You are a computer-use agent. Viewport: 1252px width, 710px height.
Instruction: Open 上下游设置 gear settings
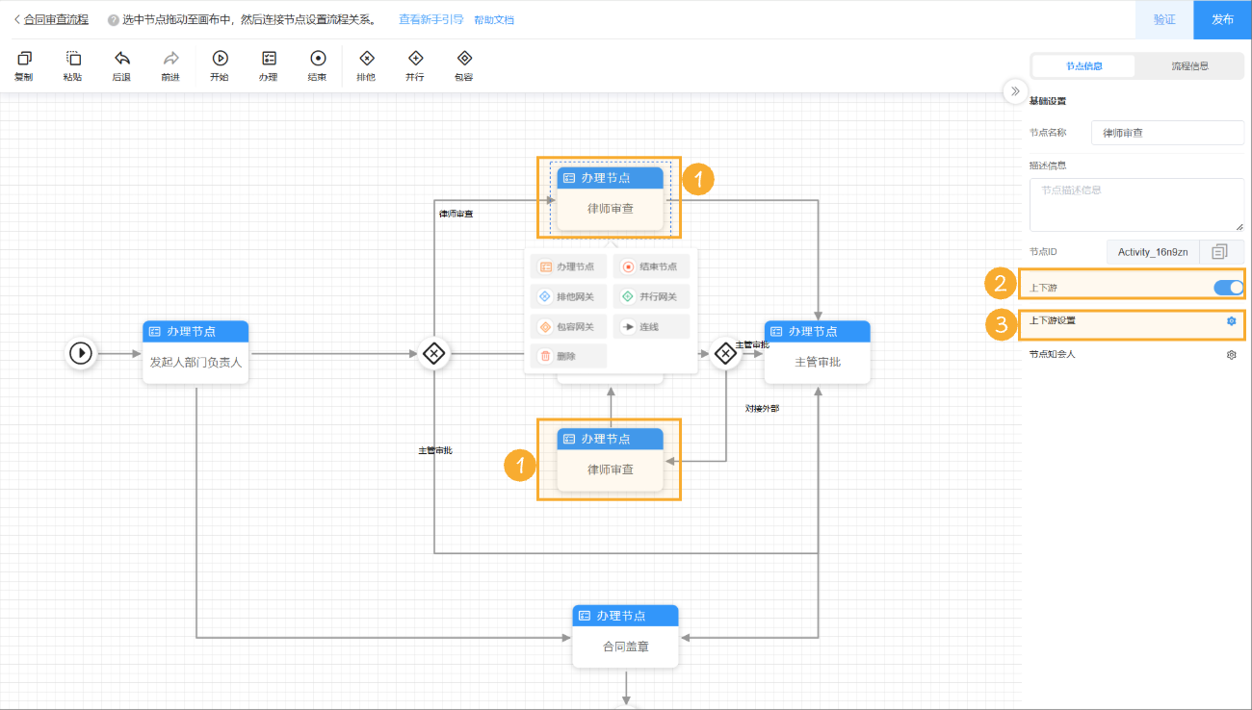(1231, 321)
